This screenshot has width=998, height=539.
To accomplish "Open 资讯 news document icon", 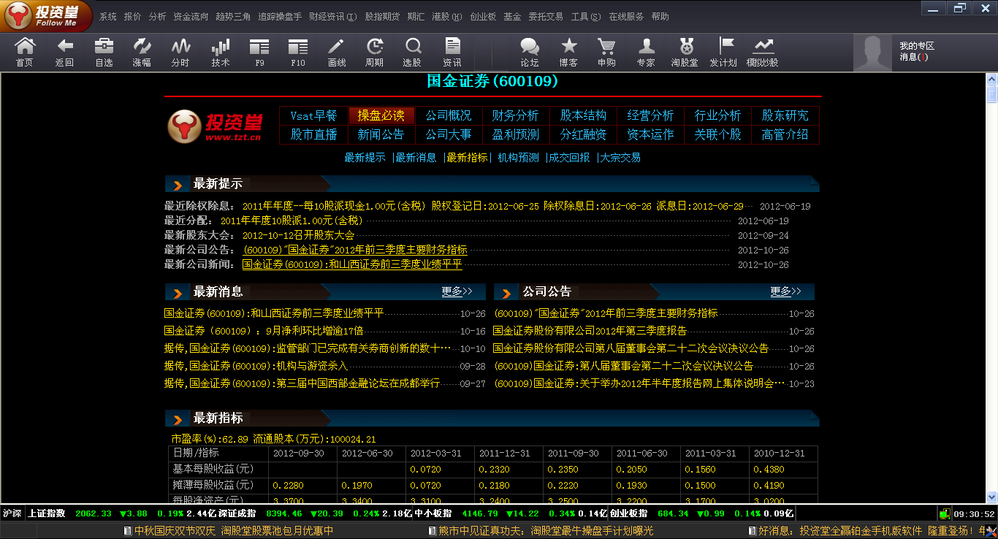I will tap(452, 52).
